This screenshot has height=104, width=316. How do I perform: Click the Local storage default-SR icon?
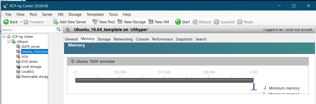coord(18,66)
